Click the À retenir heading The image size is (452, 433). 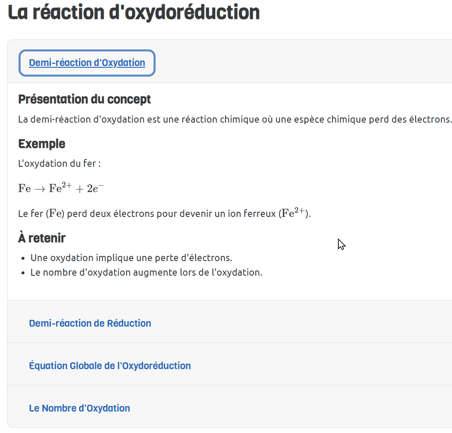tap(42, 238)
